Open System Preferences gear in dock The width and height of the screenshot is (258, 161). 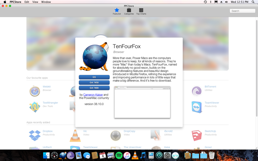pos(167,155)
